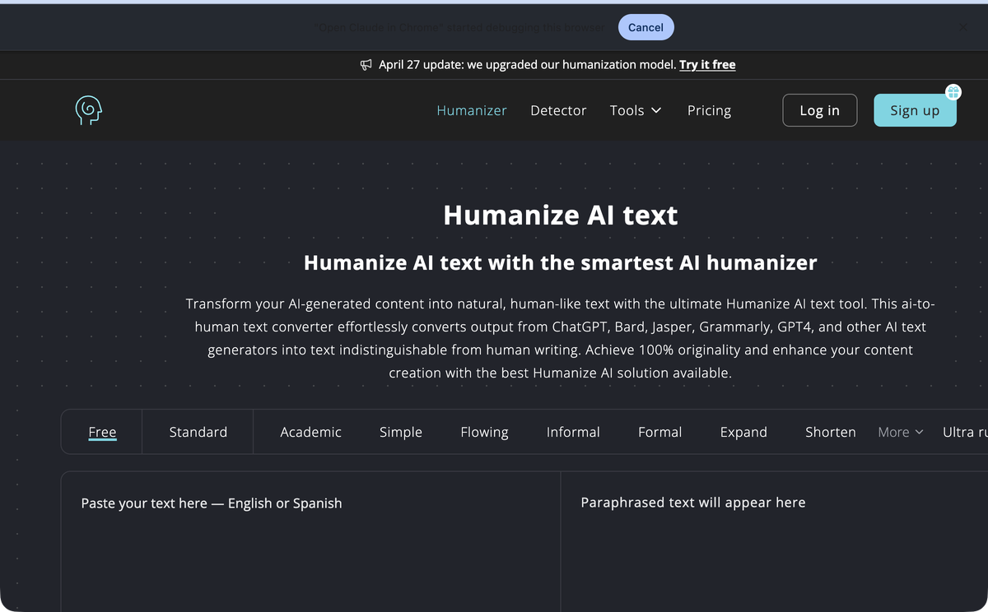Cancel the browser debugging notice

[x=645, y=27]
